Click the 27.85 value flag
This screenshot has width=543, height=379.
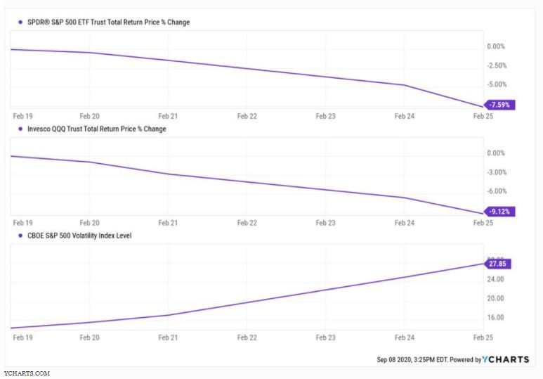pos(497,264)
